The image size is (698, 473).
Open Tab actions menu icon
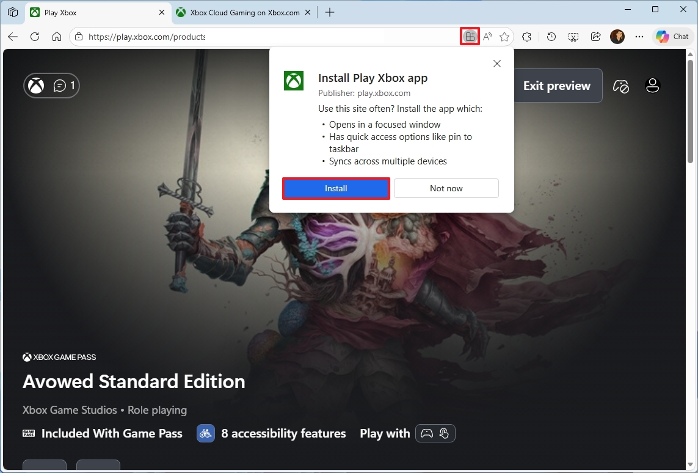click(13, 12)
